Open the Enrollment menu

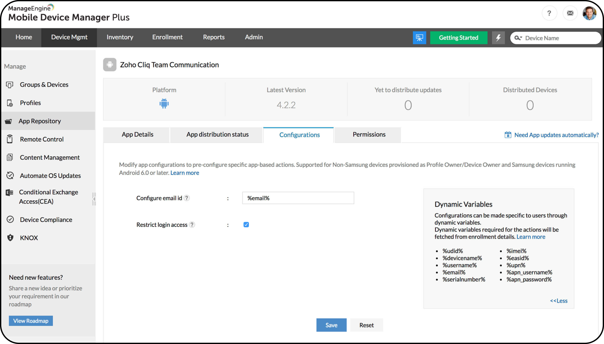[x=167, y=37]
